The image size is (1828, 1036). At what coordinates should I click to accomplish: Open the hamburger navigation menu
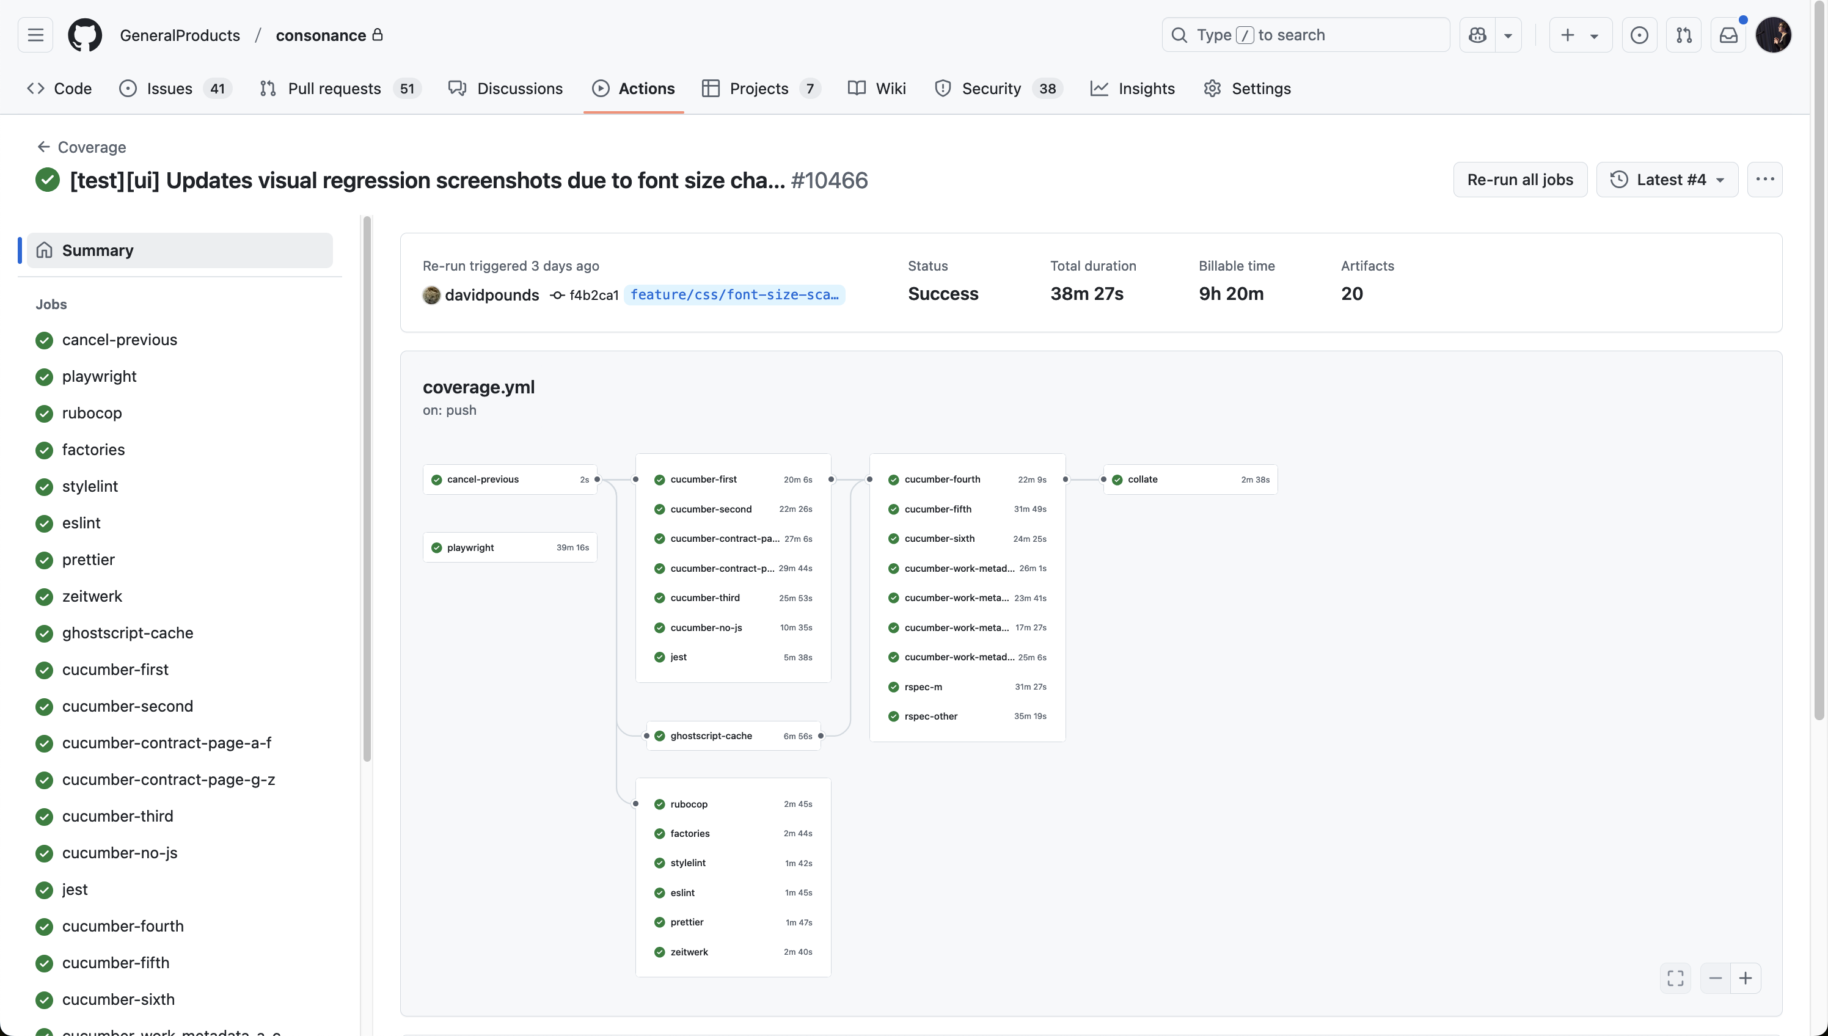(x=35, y=35)
